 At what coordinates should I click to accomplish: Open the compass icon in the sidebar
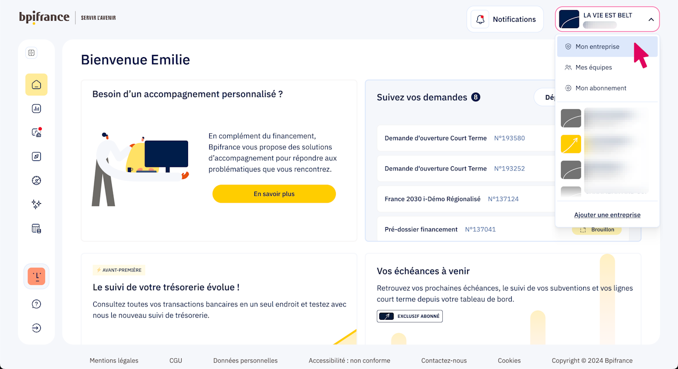(x=37, y=157)
